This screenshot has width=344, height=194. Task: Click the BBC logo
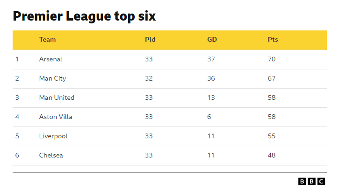click(x=311, y=181)
